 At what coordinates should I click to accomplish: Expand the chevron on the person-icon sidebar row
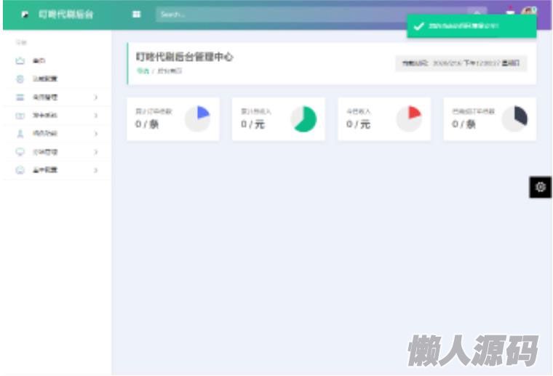coord(96,134)
